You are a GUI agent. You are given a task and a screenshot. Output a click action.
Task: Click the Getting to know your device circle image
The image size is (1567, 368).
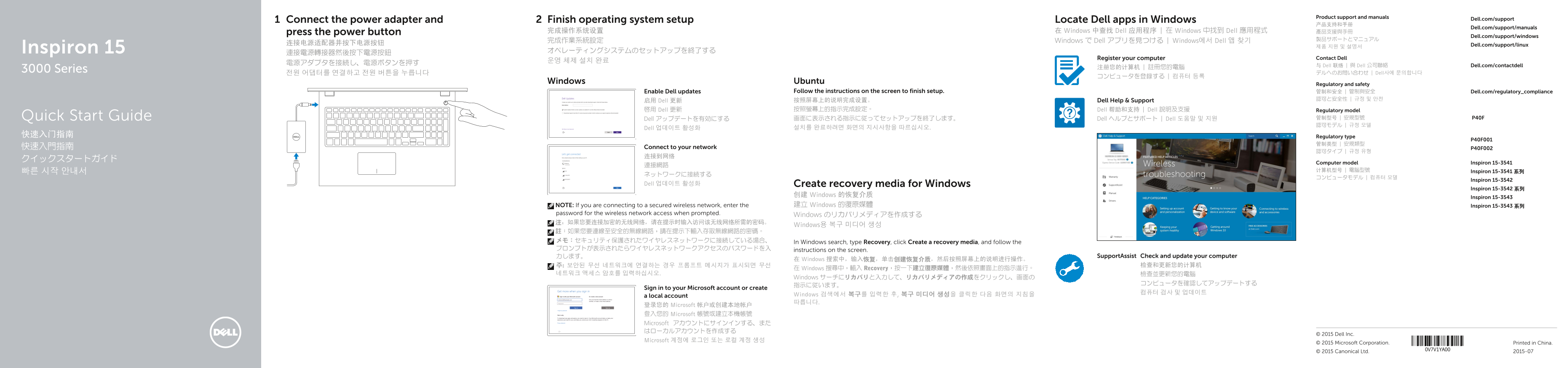[x=1200, y=211]
